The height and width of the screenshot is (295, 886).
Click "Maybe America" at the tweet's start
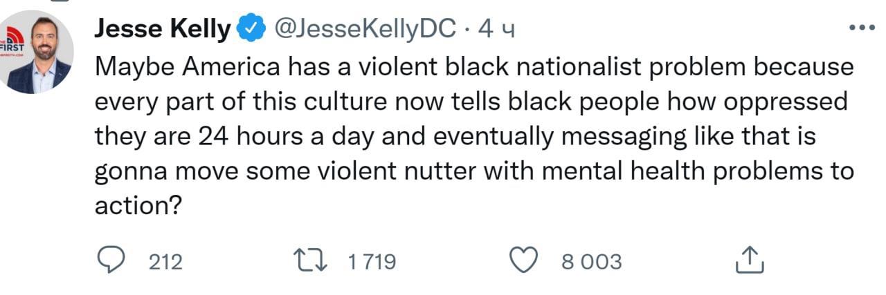click(x=188, y=66)
